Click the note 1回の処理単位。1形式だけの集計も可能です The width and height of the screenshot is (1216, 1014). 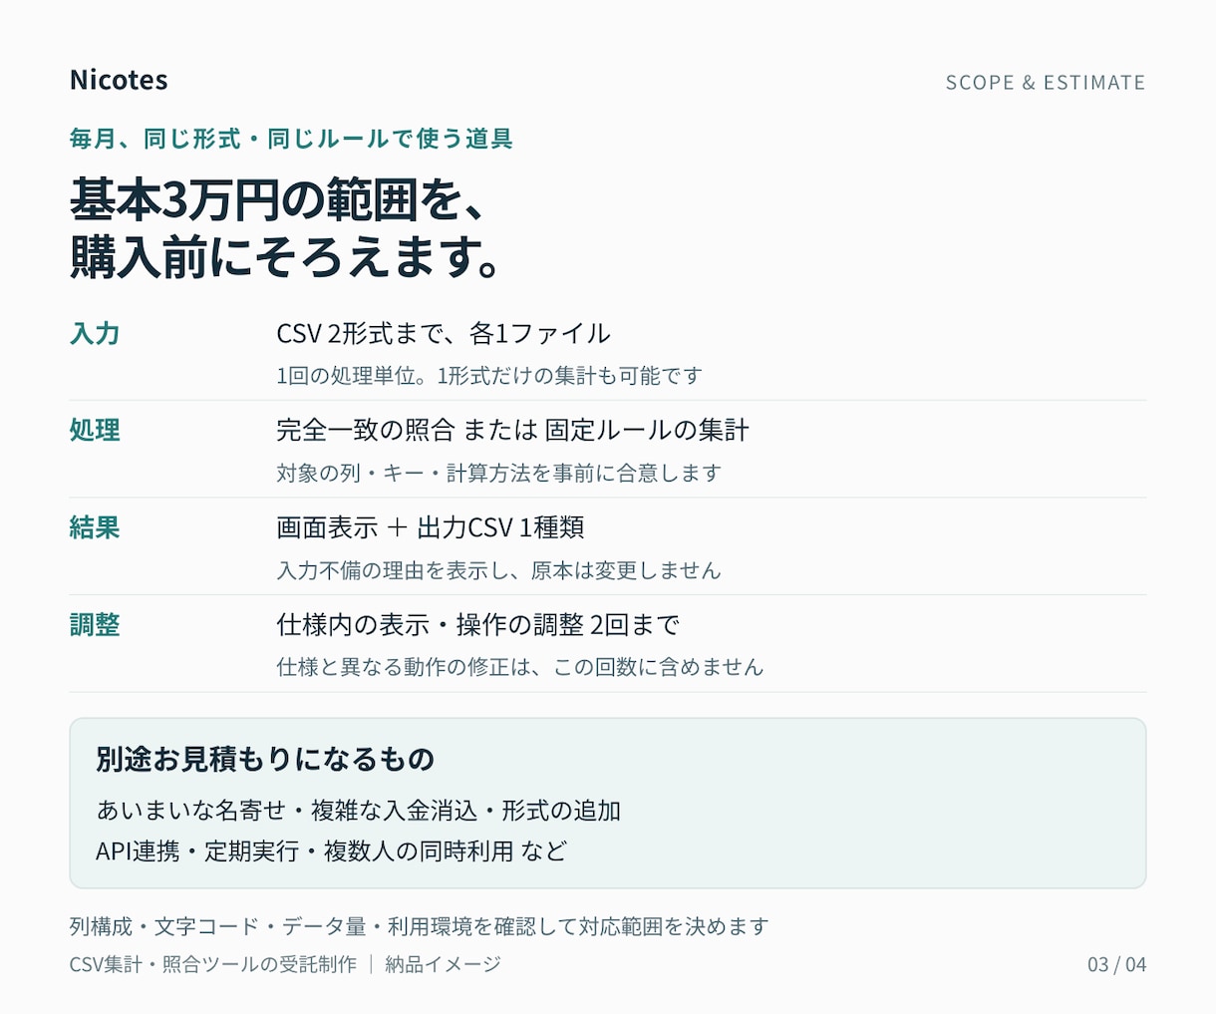(x=489, y=376)
